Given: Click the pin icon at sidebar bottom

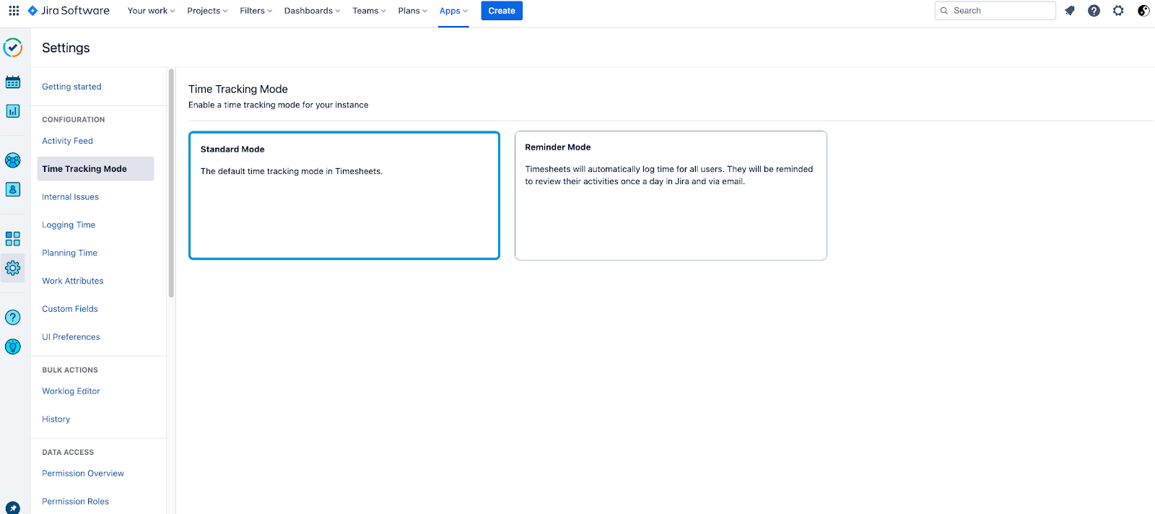Looking at the screenshot, I should point(13,508).
